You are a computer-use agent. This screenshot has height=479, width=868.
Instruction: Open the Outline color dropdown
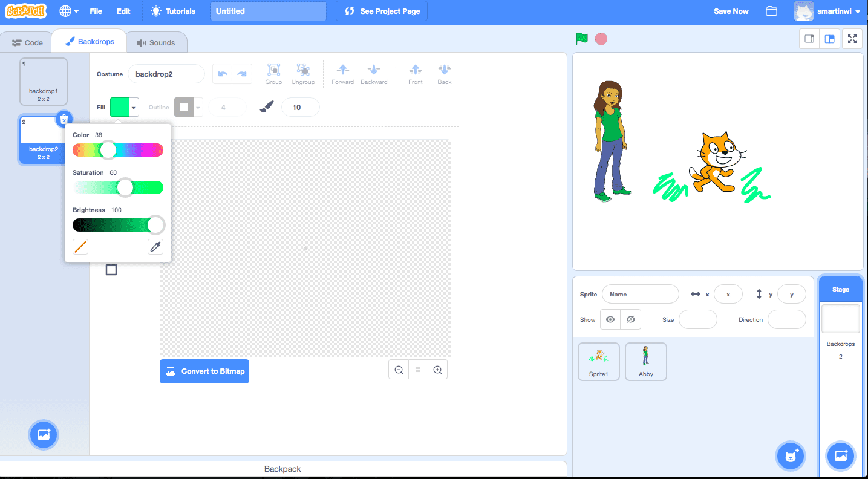pyautogui.click(x=188, y=107)
